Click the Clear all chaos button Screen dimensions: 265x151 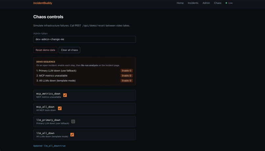[x=69, y=50]
